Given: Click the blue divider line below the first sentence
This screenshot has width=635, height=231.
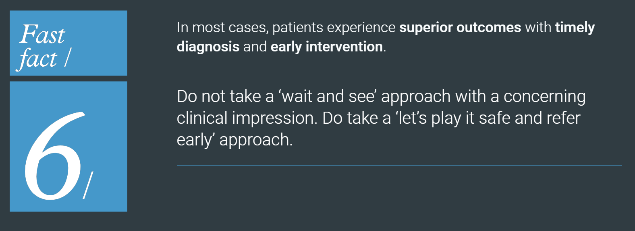Looking at the screenshot, I should click(x=399, y=71).
